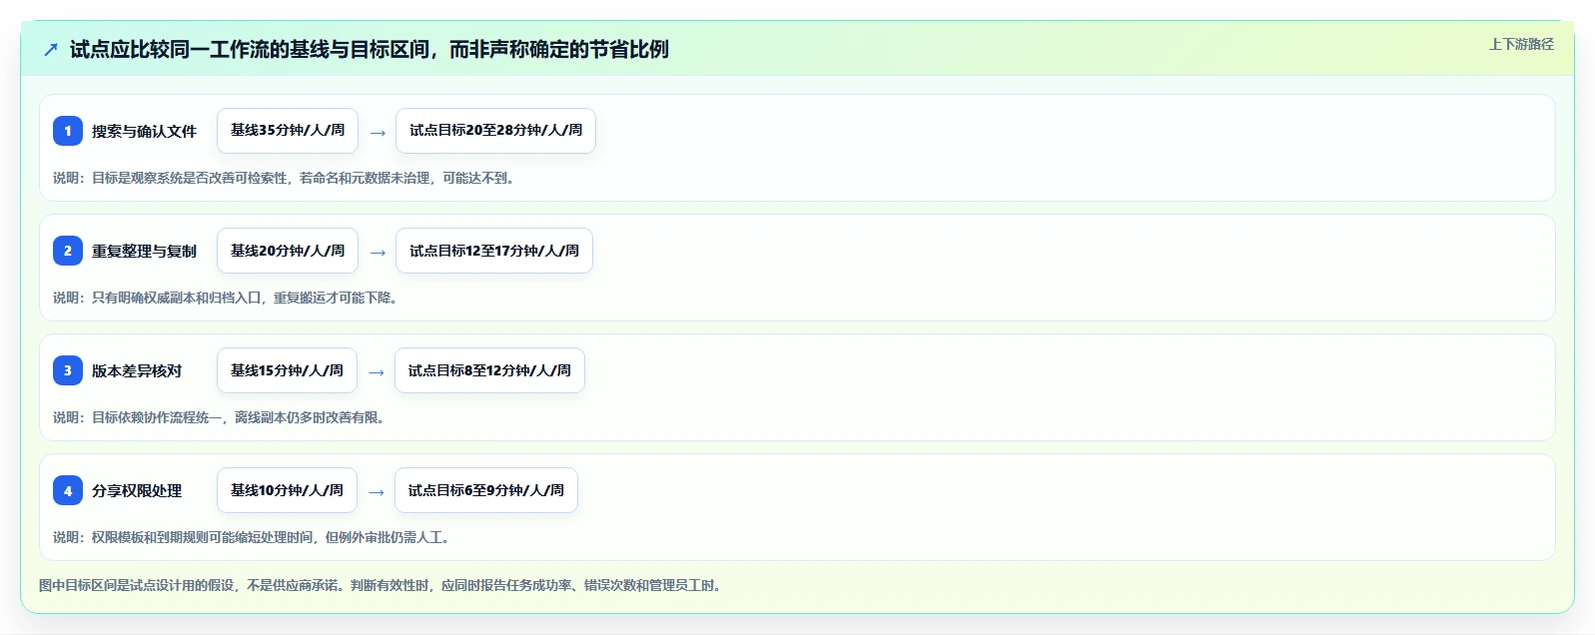Click the note about 权限模板和到期规则

click(x=253, y=537)
